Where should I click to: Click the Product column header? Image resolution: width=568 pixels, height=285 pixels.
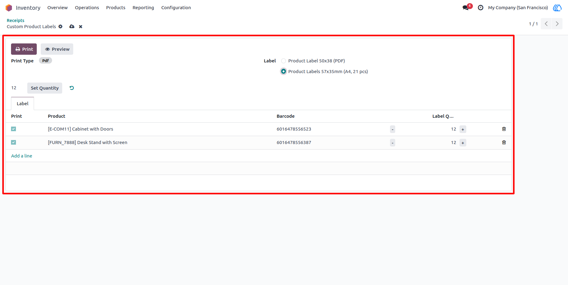pos(57,116)
